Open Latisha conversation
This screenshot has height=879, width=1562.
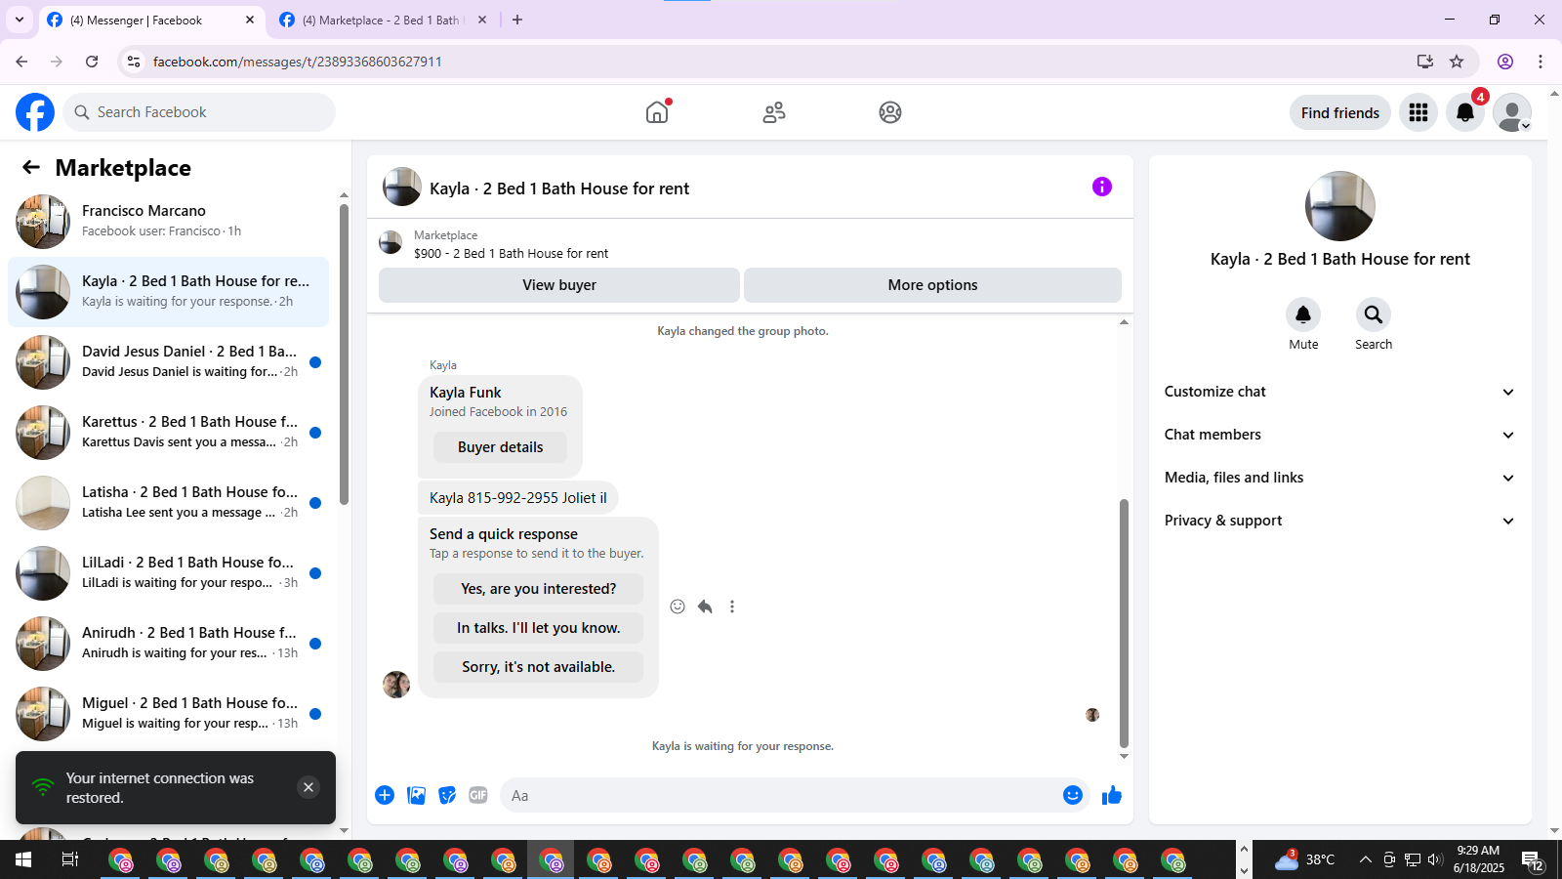(x=168, y=503)
